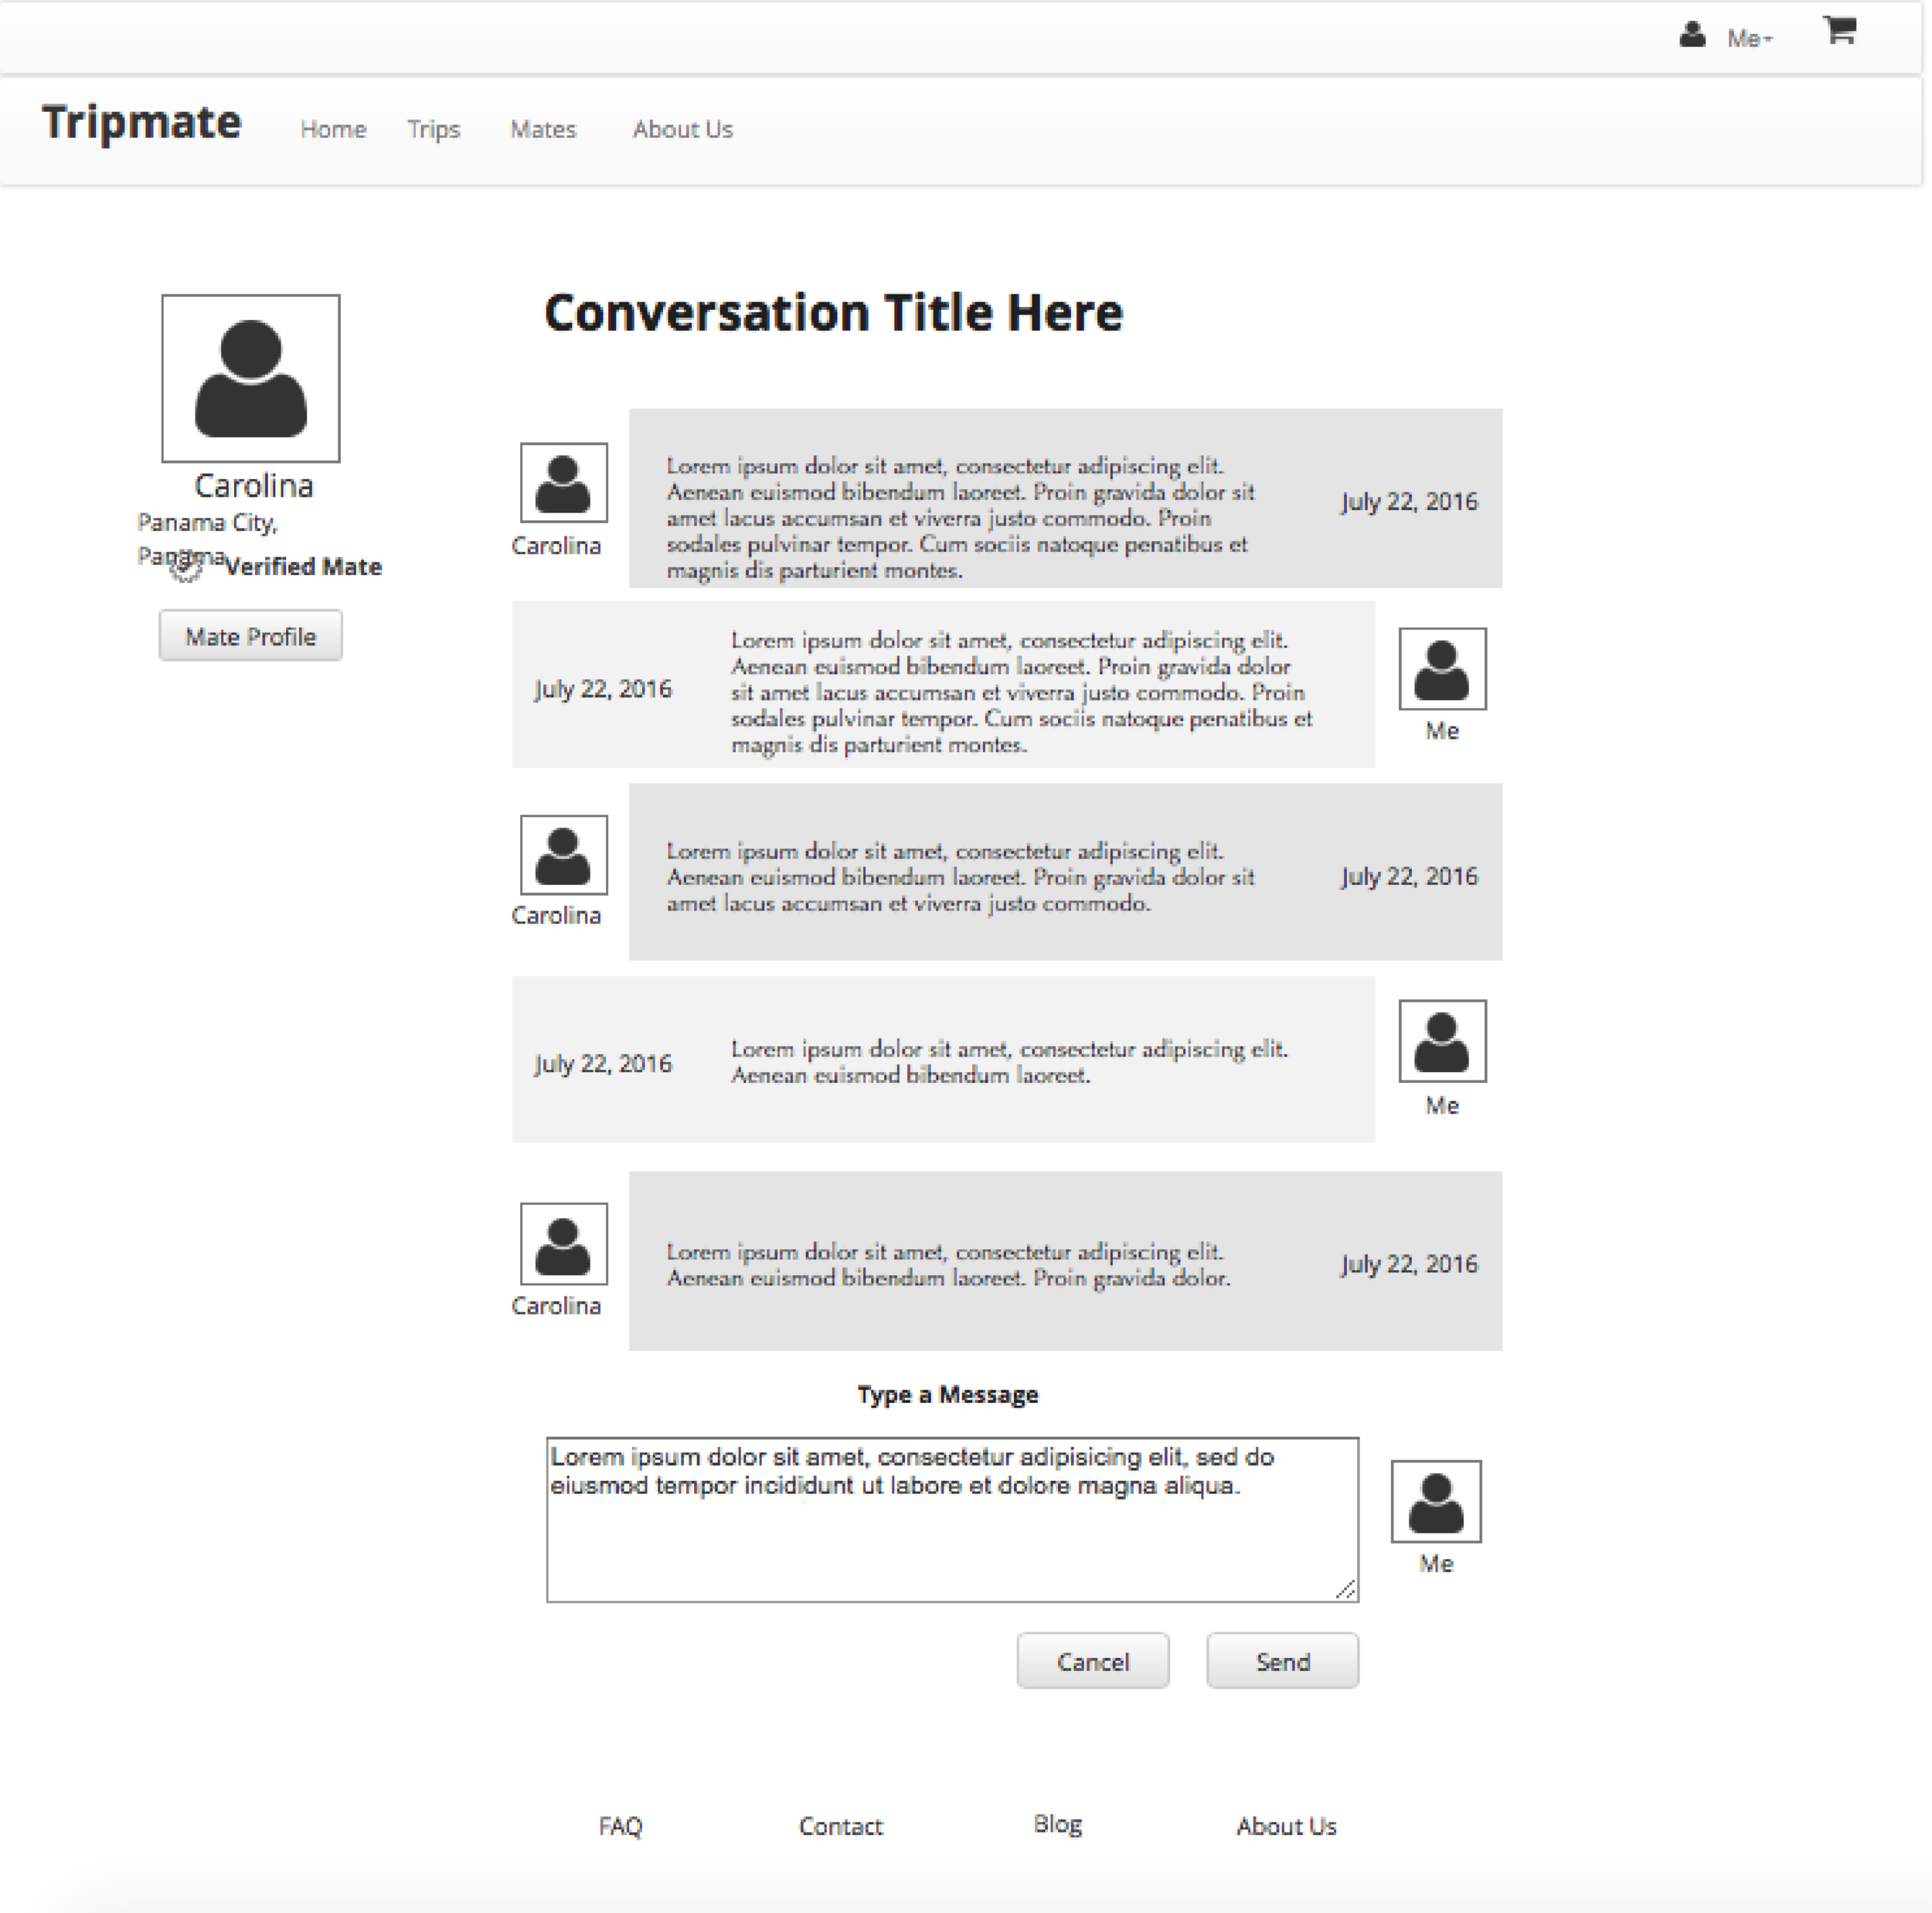Open the Trips navigation item

tap(433, 130)
